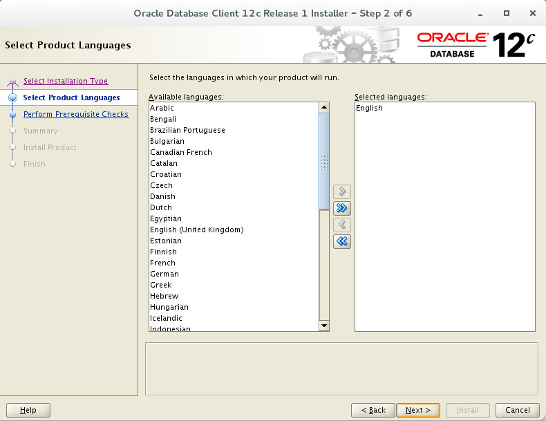Viewport: 546px width, 421px height.
Task: Open Perform Prerequisite Checks step
Action: pyautogui.click(x=76, y=114)
